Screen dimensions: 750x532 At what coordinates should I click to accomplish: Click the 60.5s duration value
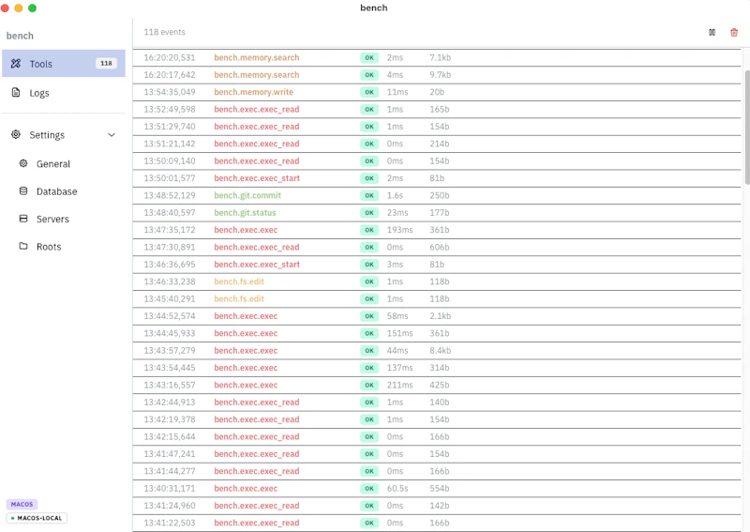397,489
